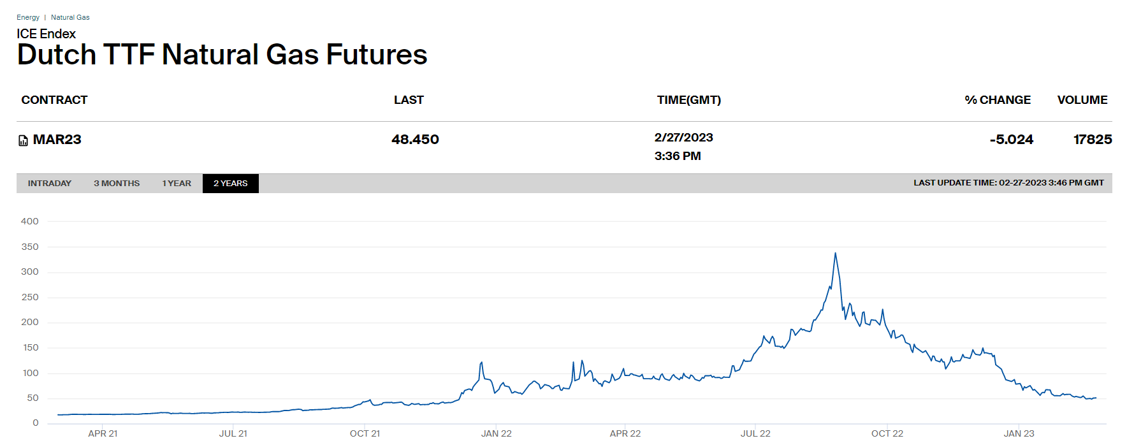Click the CONTRACT column header
This screenshot has height=443, width=1127.
pyautogui.click(x=54, y=100)
